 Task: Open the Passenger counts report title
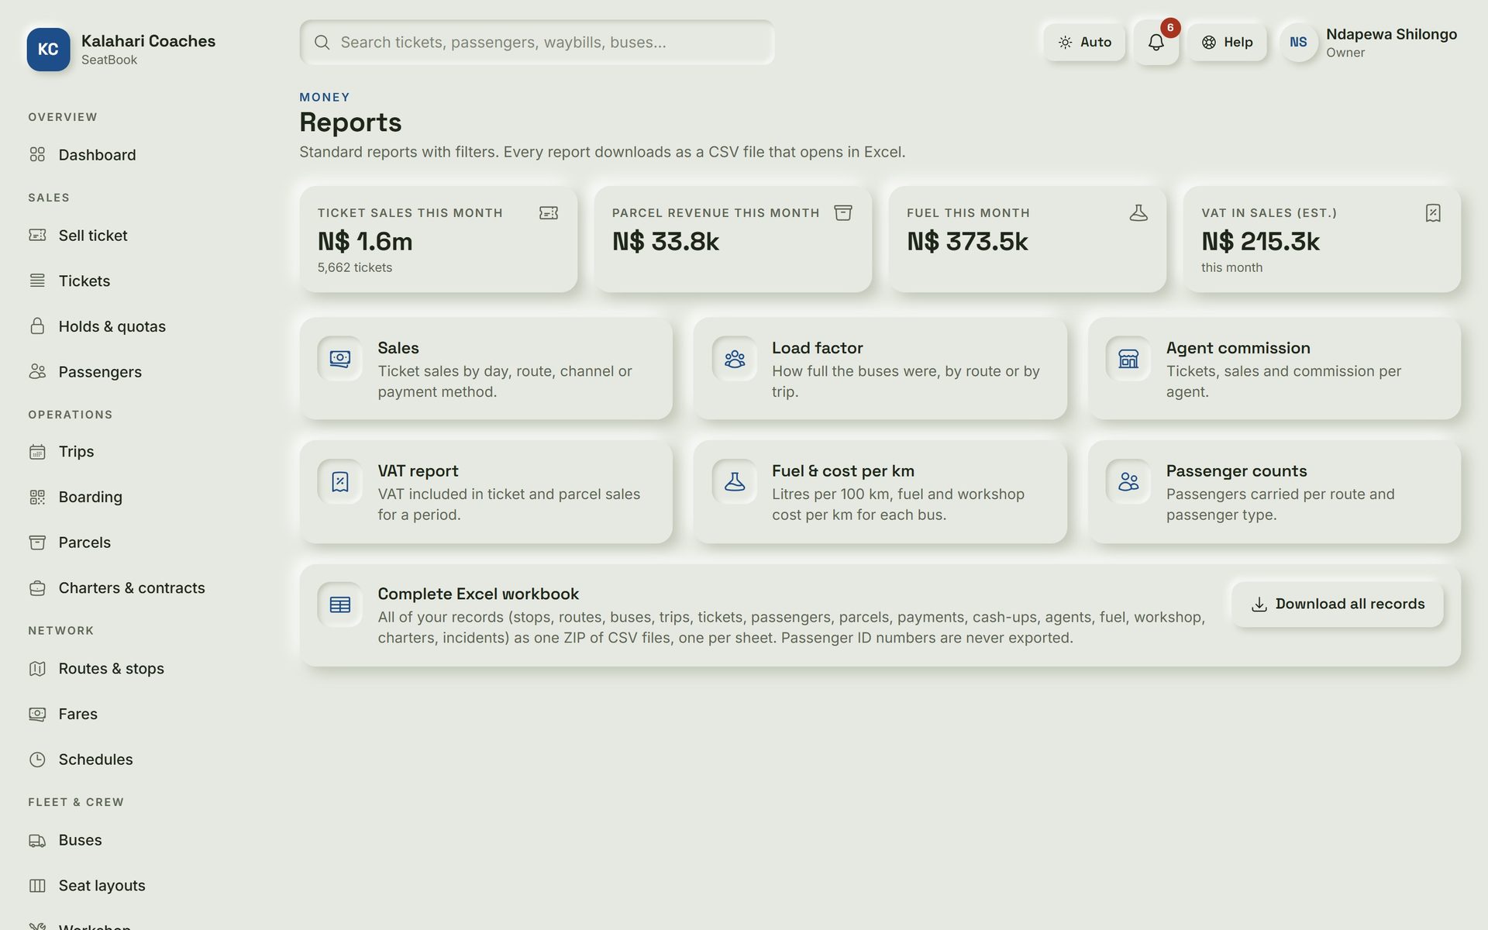1236,471
